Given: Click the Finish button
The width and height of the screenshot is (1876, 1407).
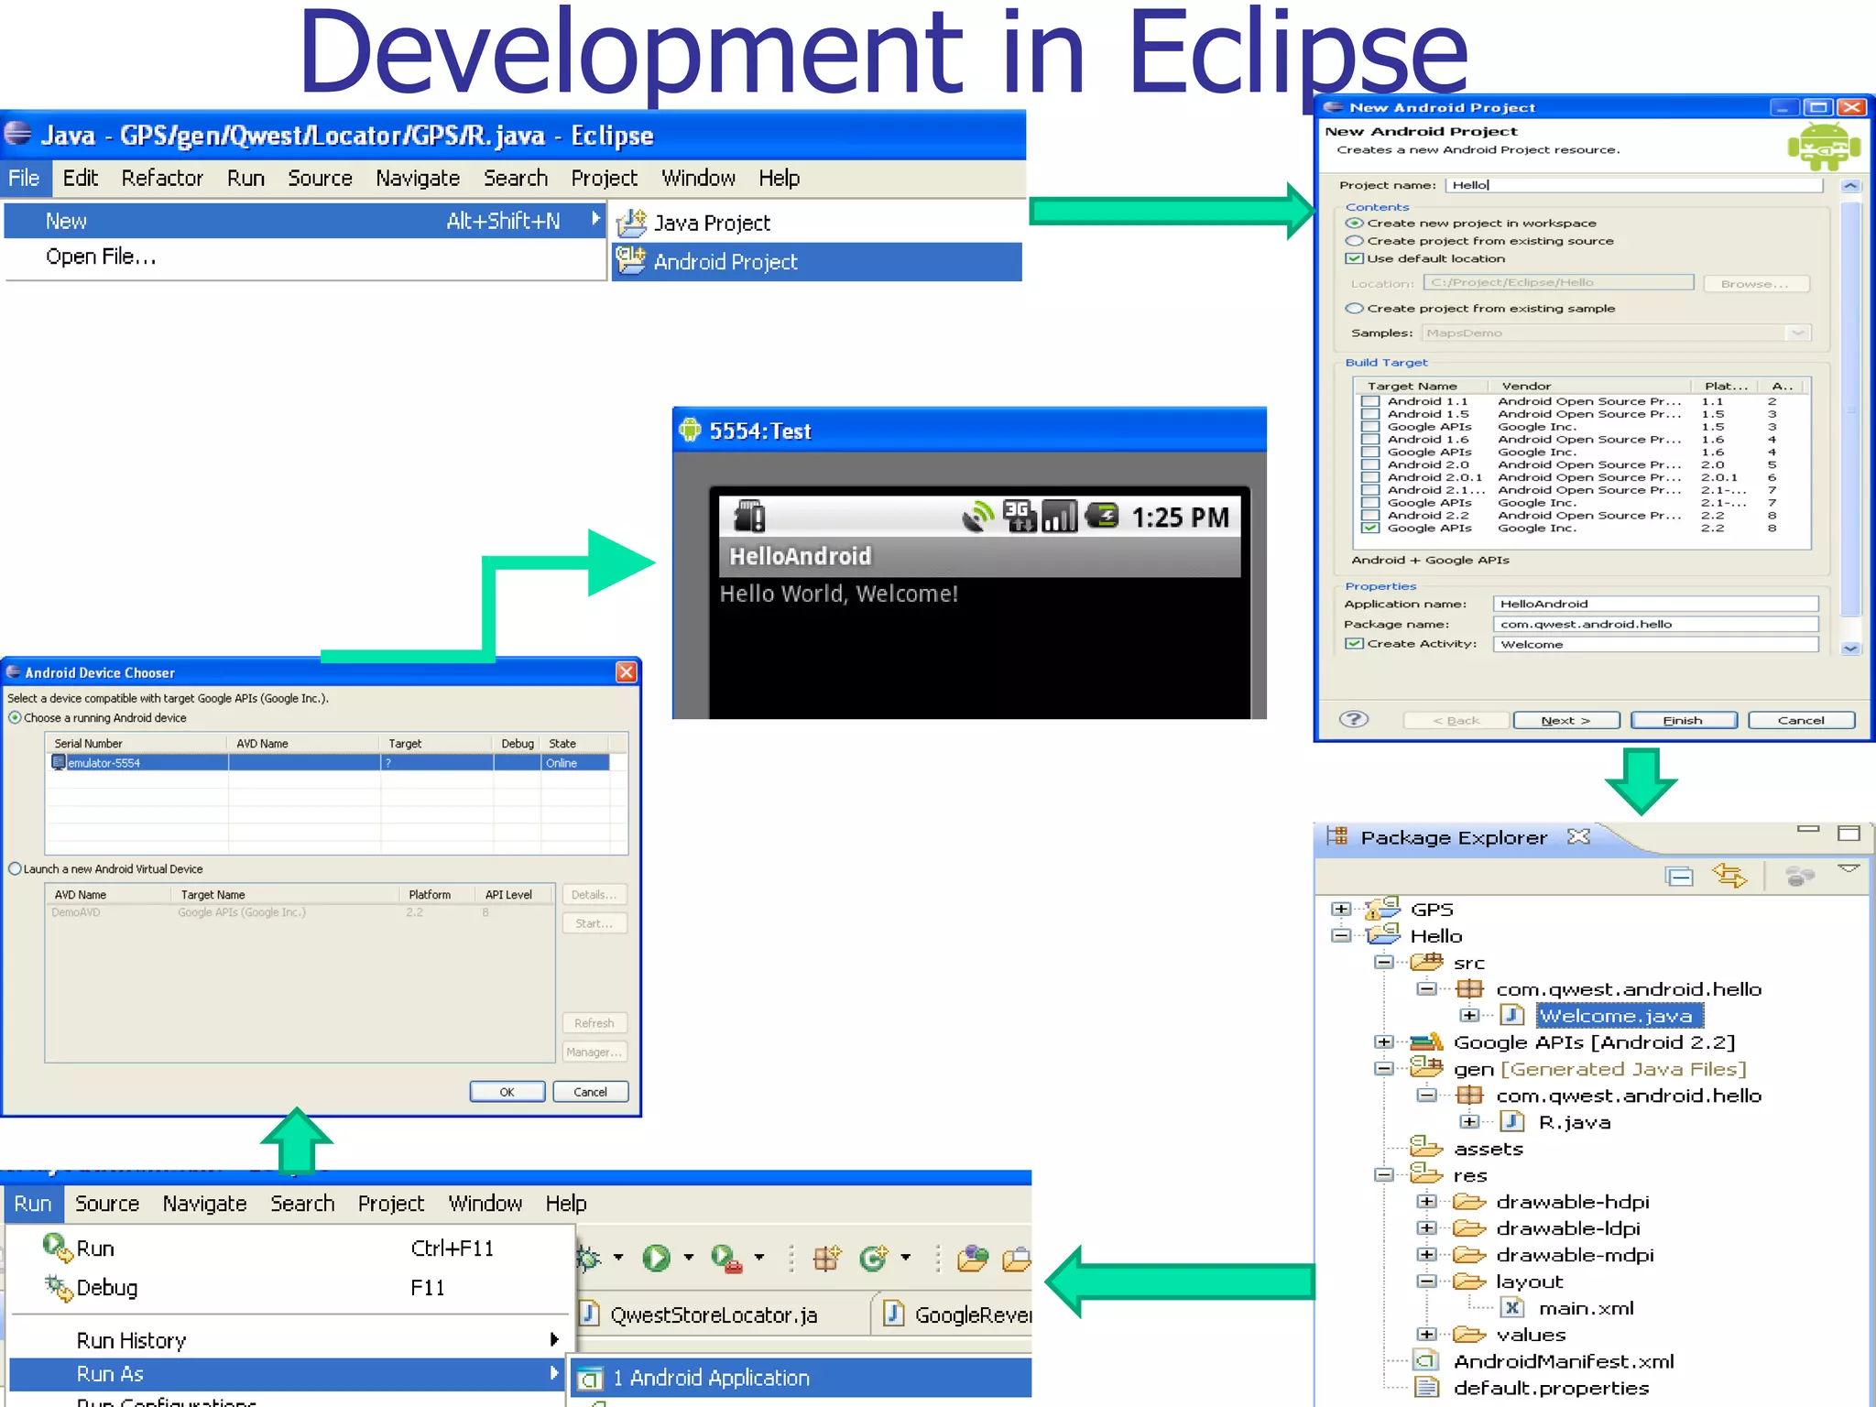Looking at the screenshot, I should pyautogui.click(x=1683, y=720).
